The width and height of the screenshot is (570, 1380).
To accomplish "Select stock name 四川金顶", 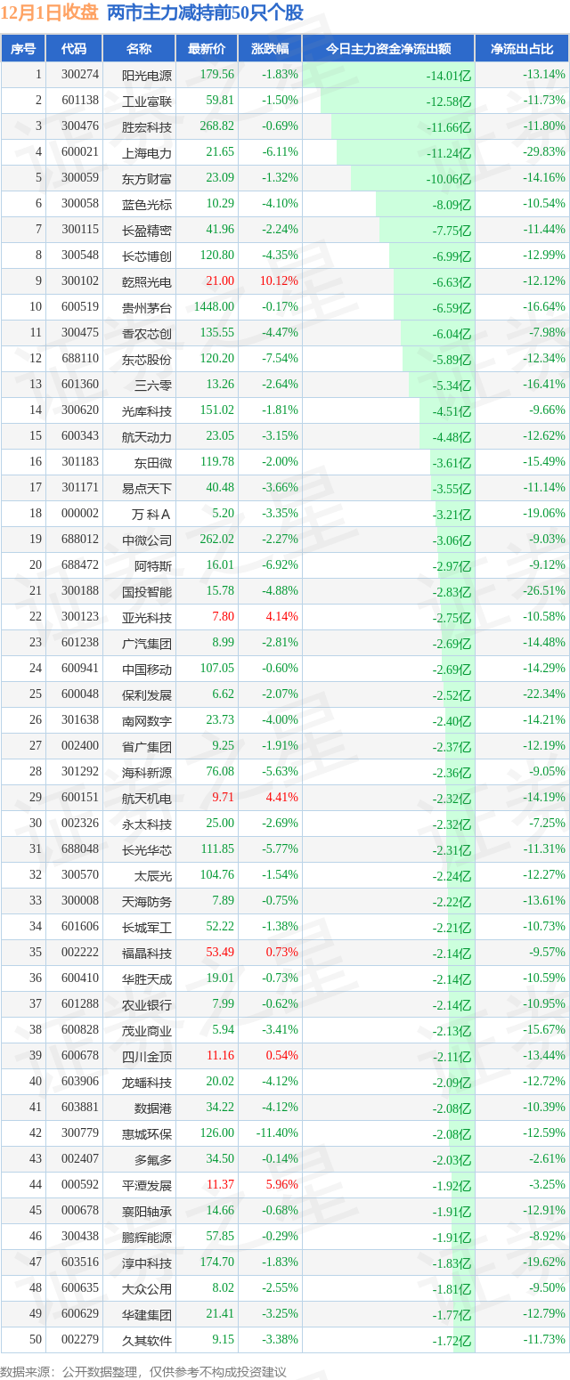I will pos(147,1056).
